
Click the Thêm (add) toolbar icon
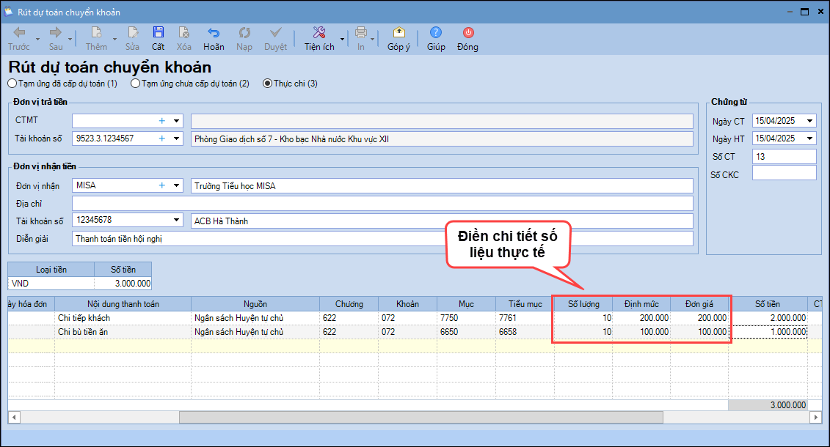(96, 33)
